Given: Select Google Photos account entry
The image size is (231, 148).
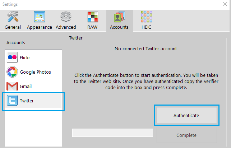Looking at the screenshot, I should point(33,72).
